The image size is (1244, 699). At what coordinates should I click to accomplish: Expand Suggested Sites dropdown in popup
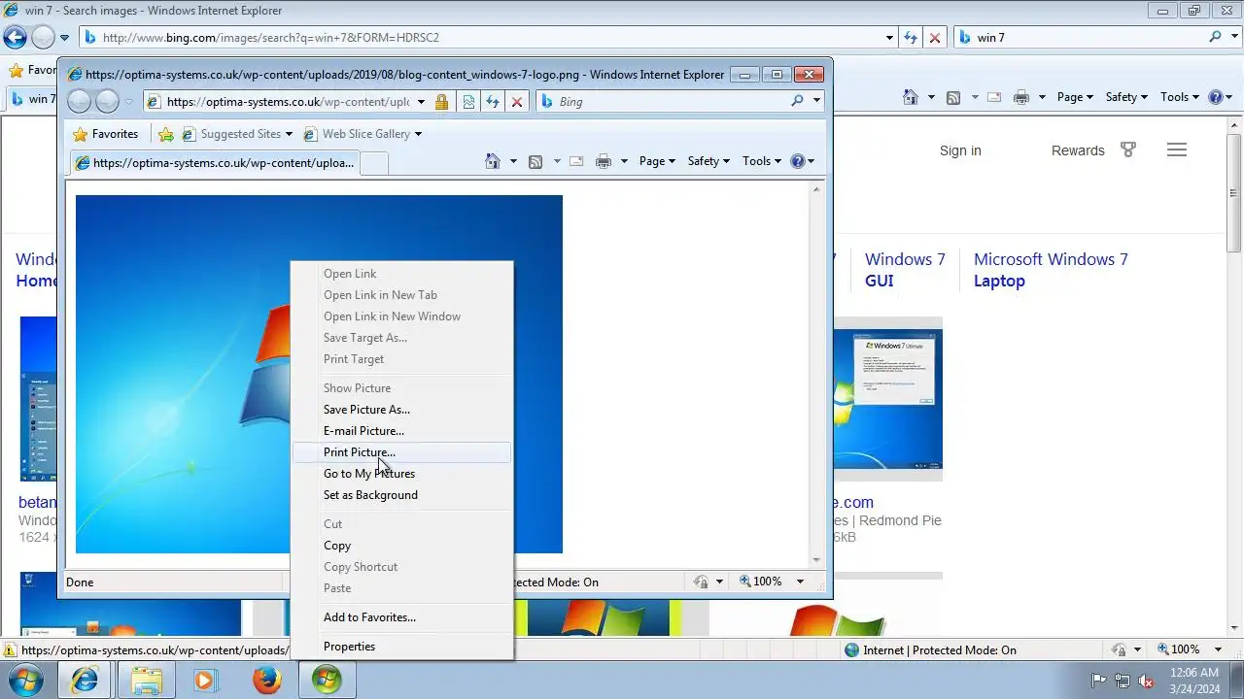click(x=289, y=134)
